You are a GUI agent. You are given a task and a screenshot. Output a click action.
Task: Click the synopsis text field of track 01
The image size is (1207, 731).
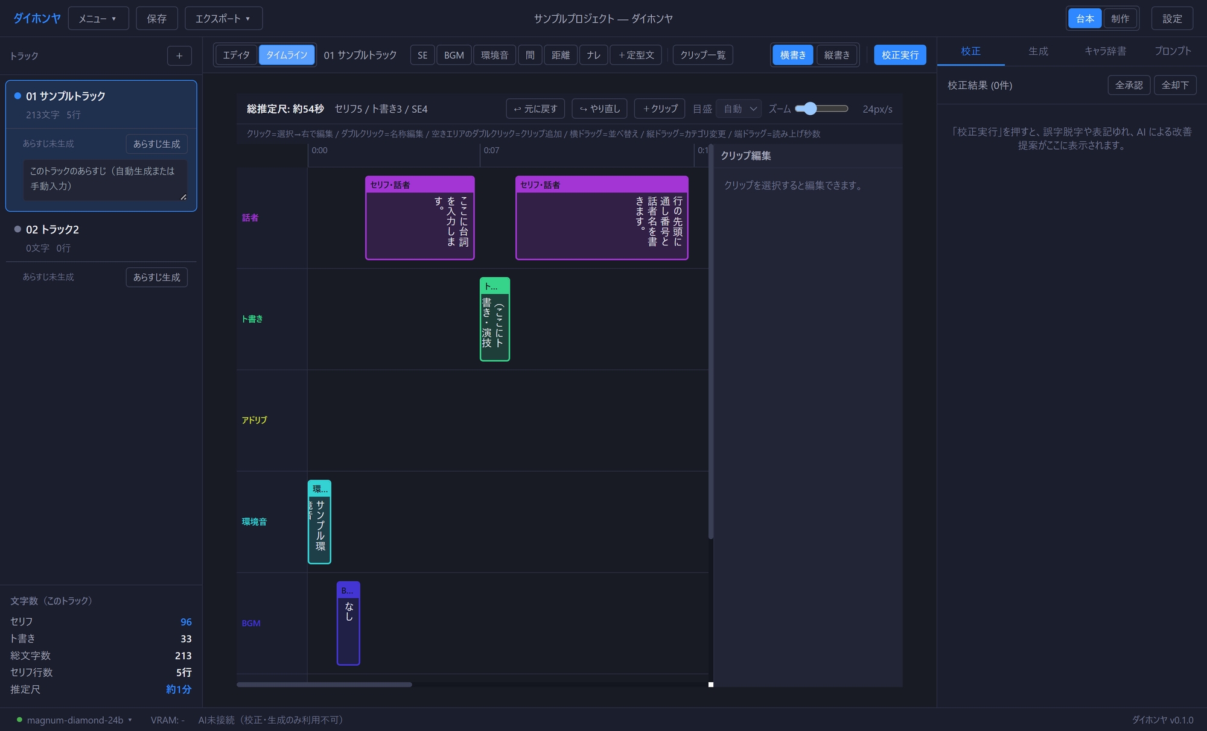[105, 179]
